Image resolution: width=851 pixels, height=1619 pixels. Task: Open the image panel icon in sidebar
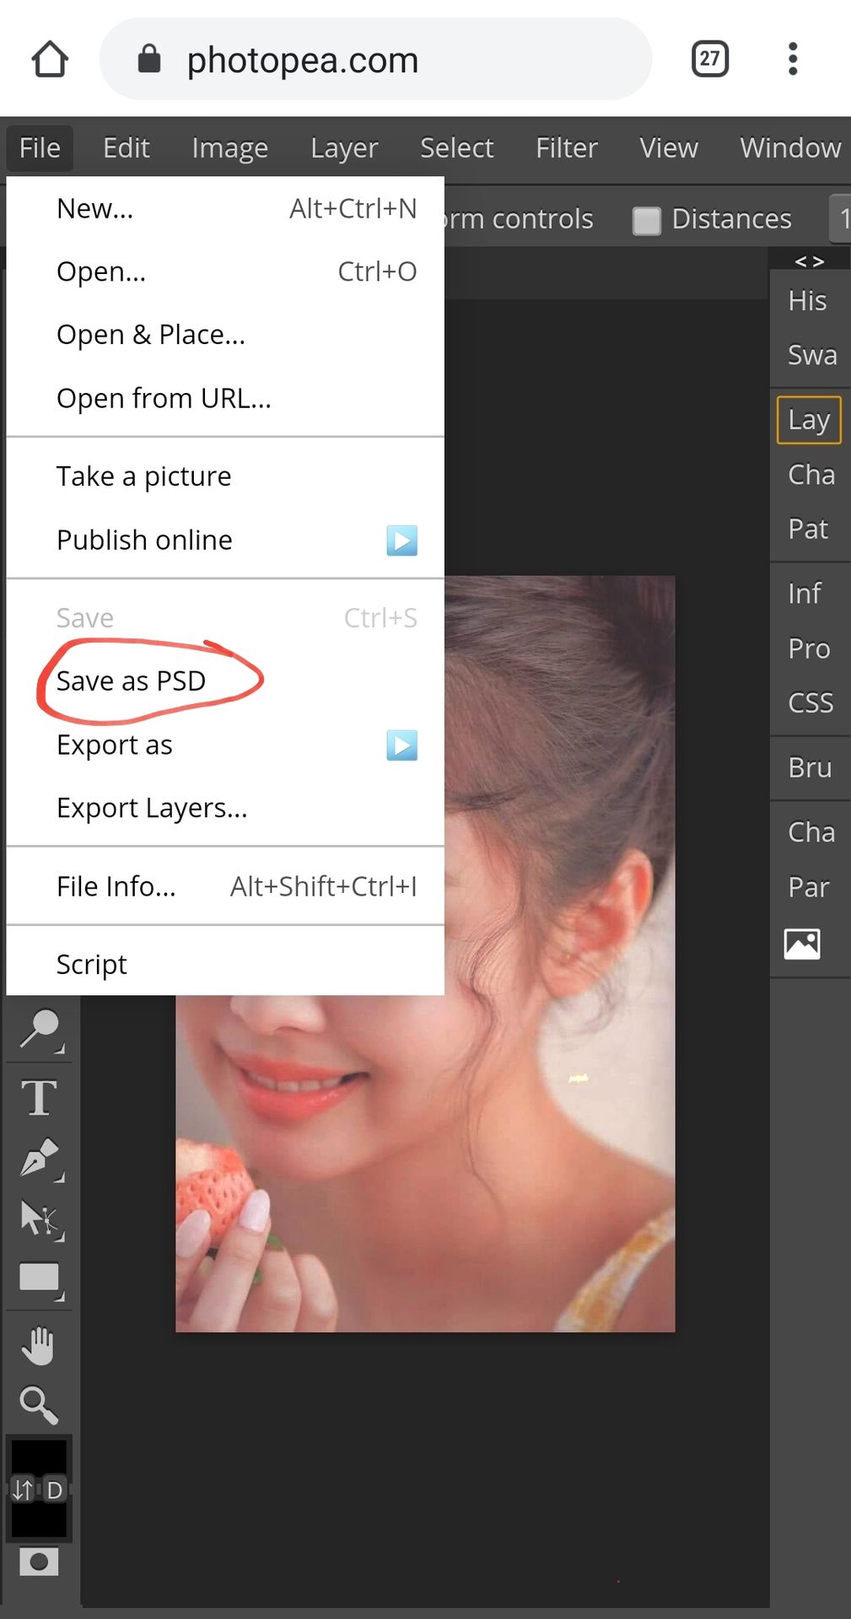(x=802, y=944)
